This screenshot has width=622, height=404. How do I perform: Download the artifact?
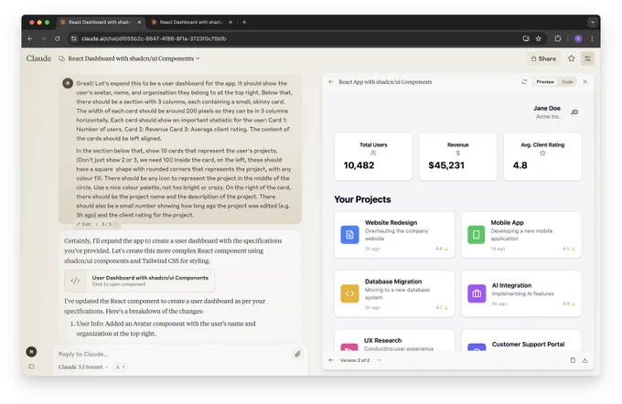point(584,360)
